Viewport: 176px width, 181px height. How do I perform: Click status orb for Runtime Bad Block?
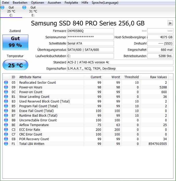pyautogui.click(x=6, y=115)
